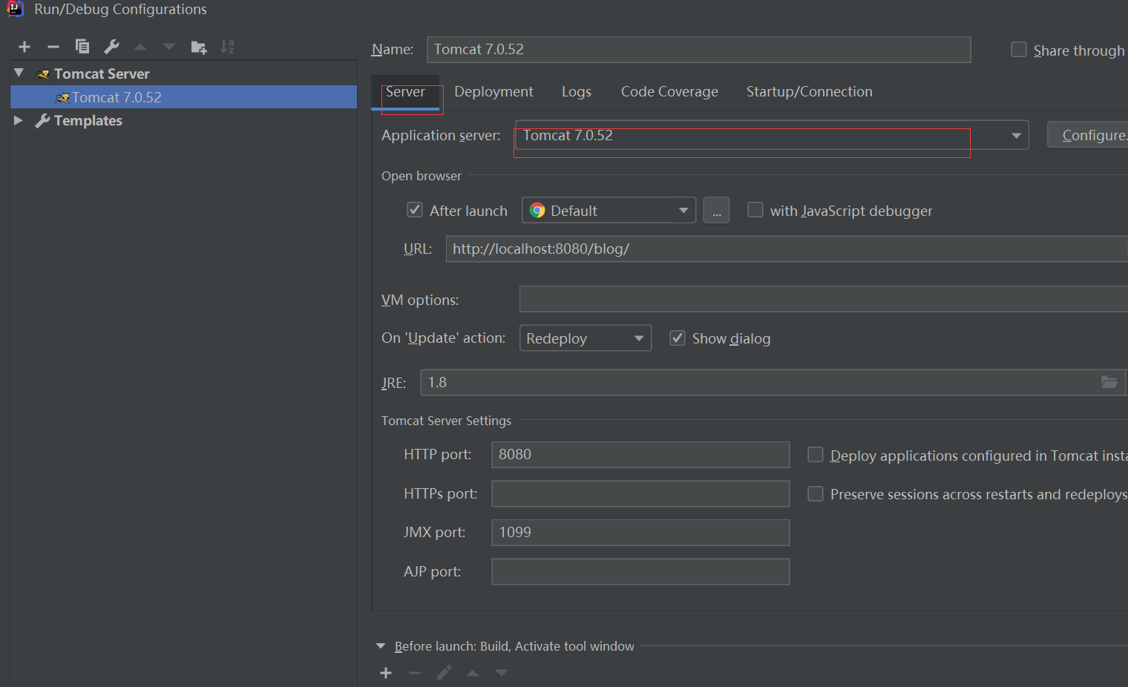This screenshot has width=1128, height=687.
Task: Add a task under Before launch
Action: pyautogui.click(x=385, y=672)
